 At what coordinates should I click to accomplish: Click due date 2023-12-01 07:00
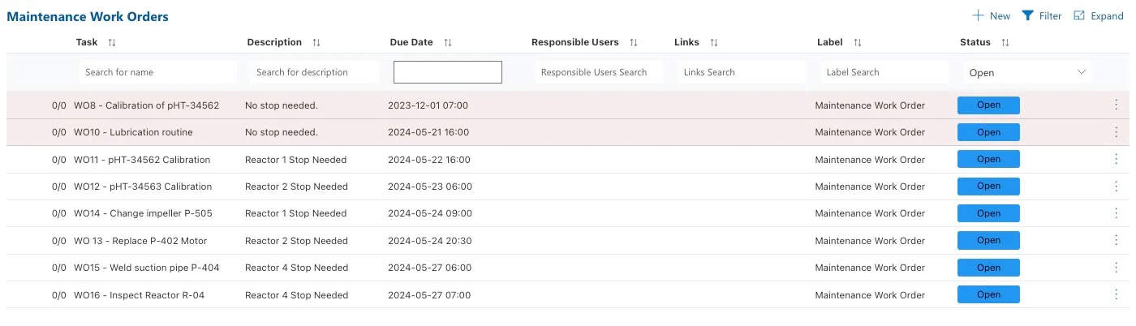pos(428,105)
